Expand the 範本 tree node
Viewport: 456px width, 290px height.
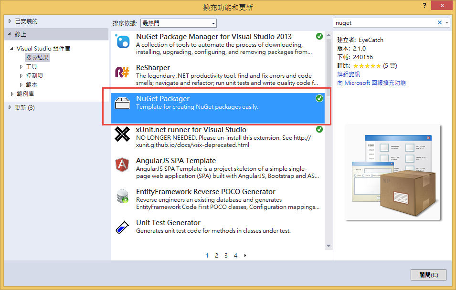[21, 85]
